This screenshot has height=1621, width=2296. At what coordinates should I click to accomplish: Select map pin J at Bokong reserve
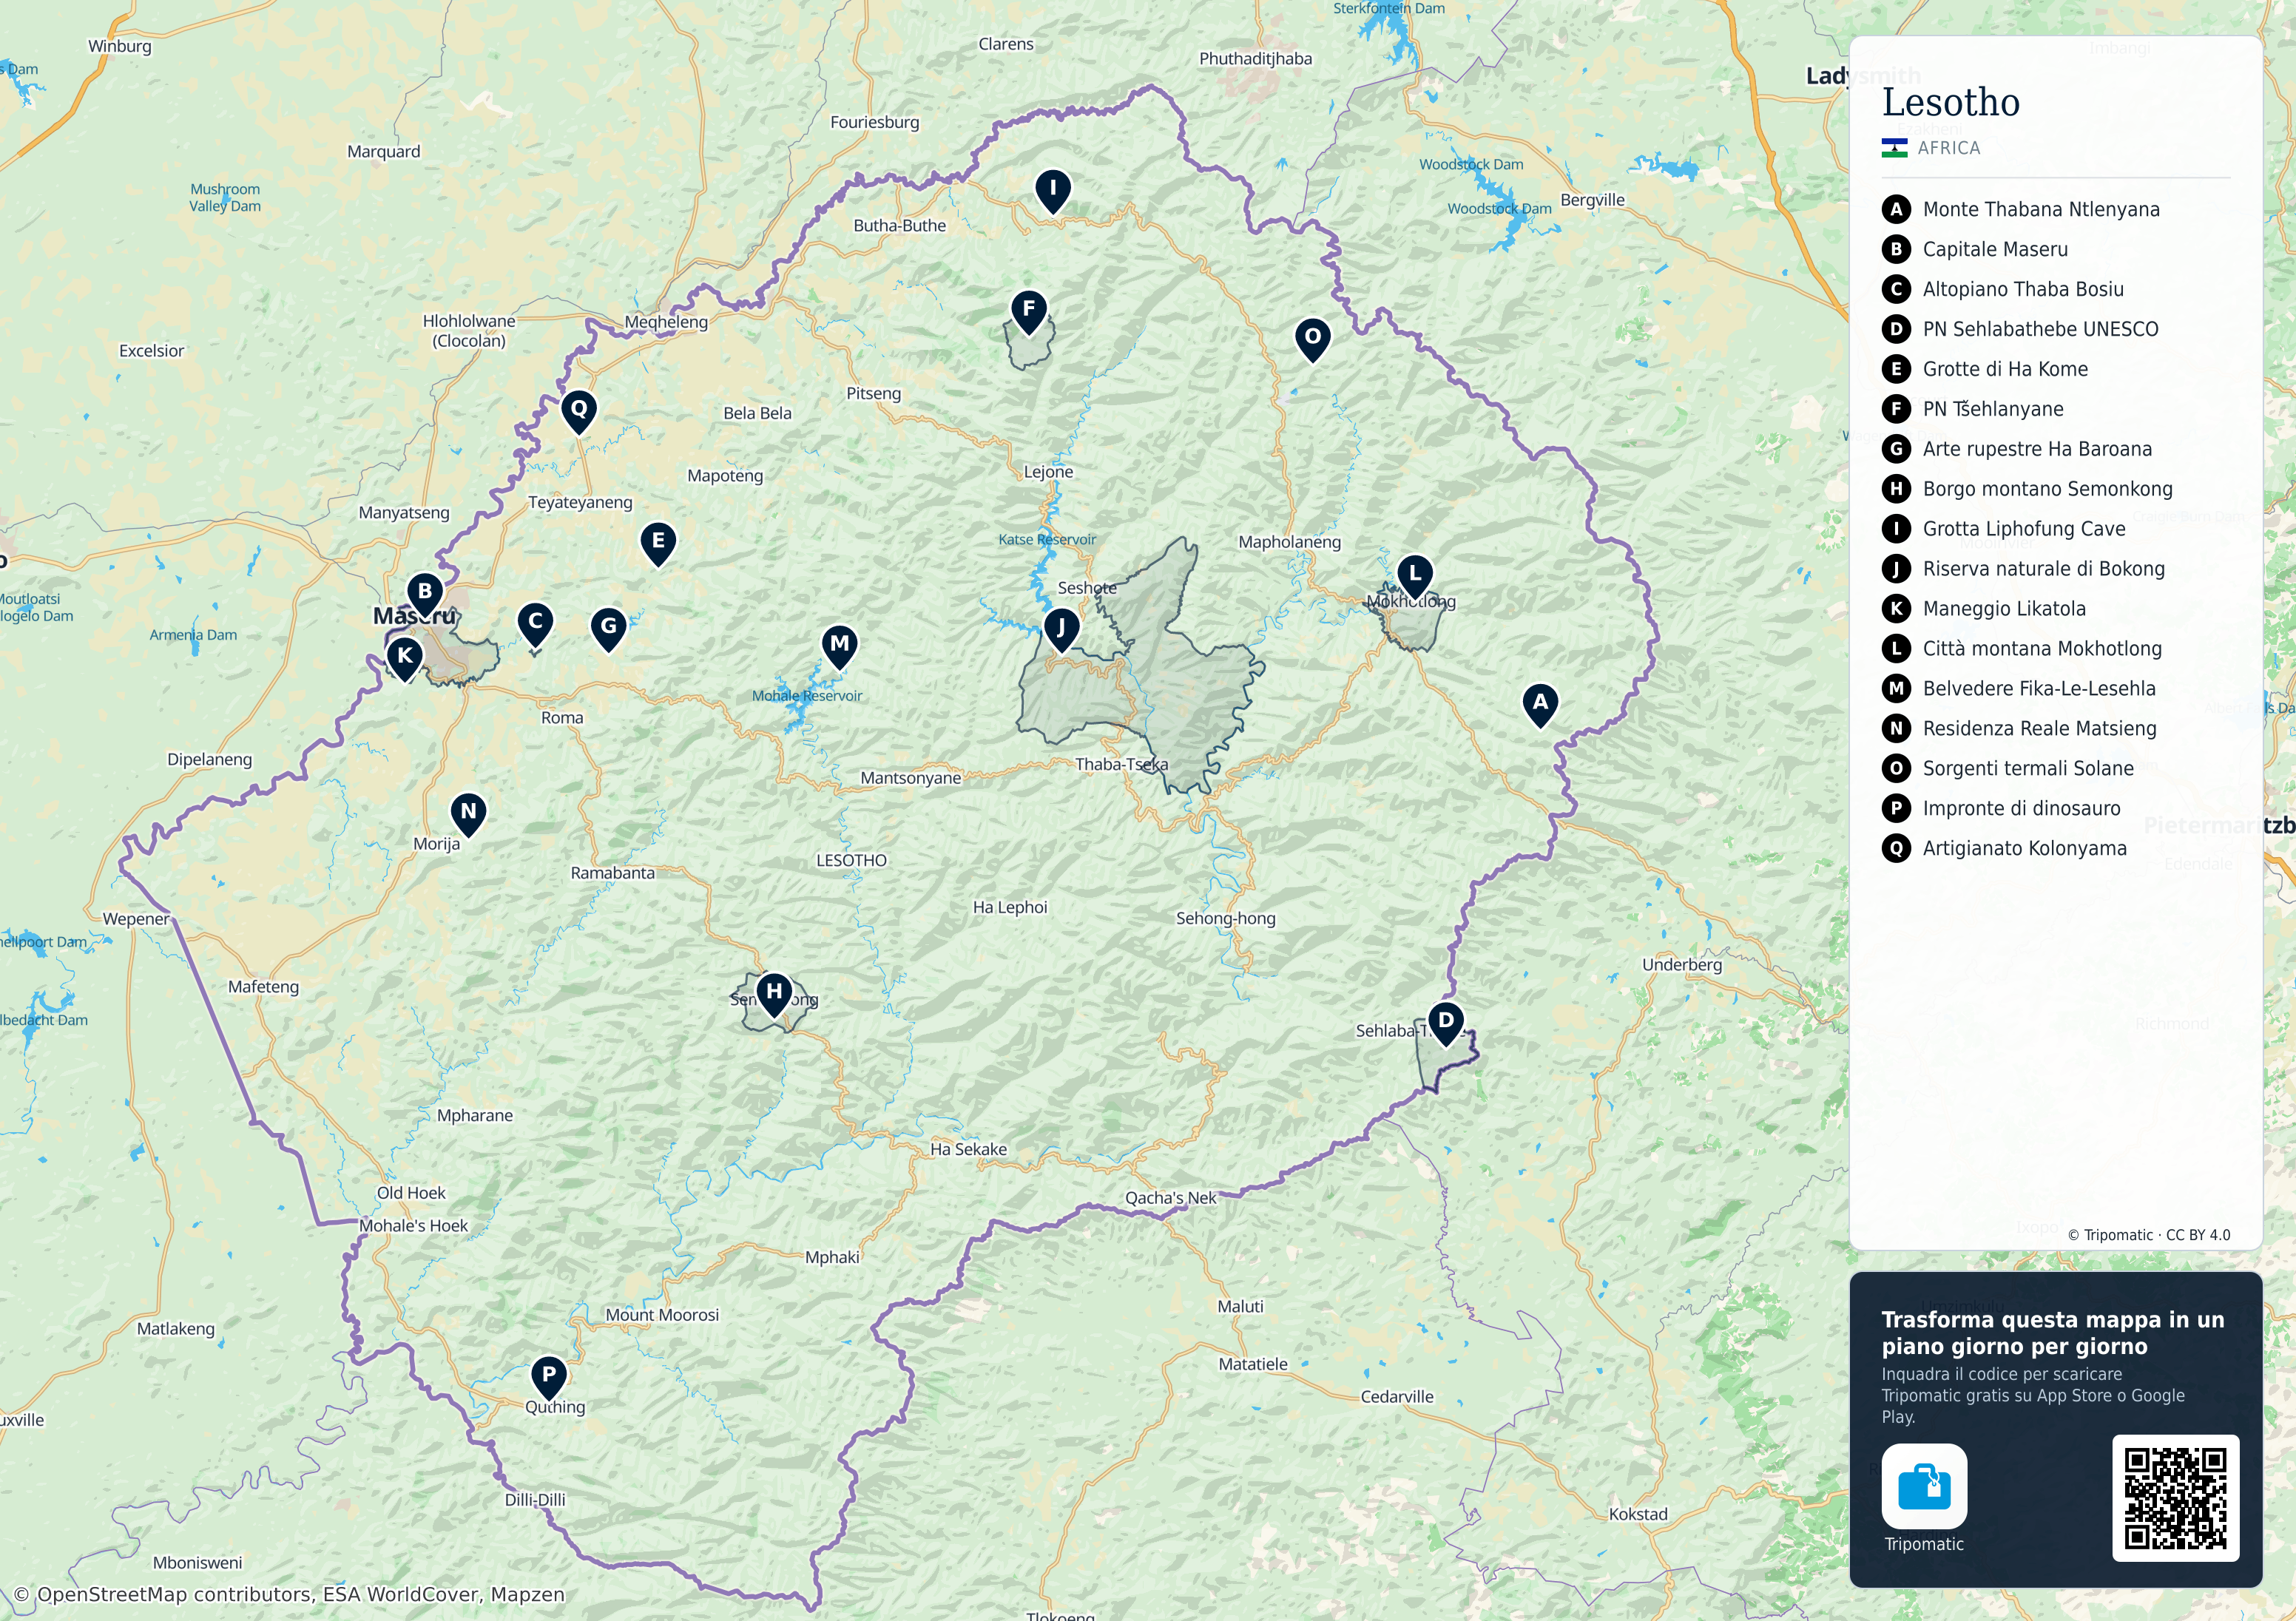point(1061,631)
